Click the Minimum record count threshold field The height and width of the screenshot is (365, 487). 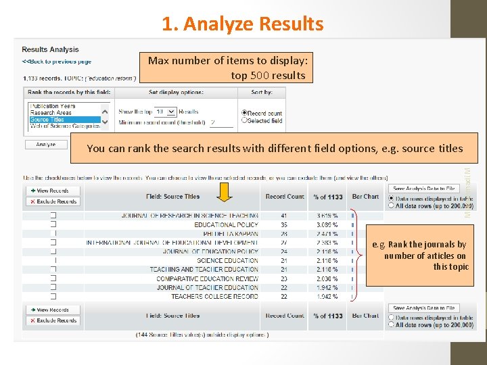[x=221, y=122]
